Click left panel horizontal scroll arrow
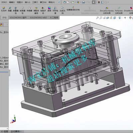Image resolution: width=133 pixels, height=133 pixels. [7, 129]
